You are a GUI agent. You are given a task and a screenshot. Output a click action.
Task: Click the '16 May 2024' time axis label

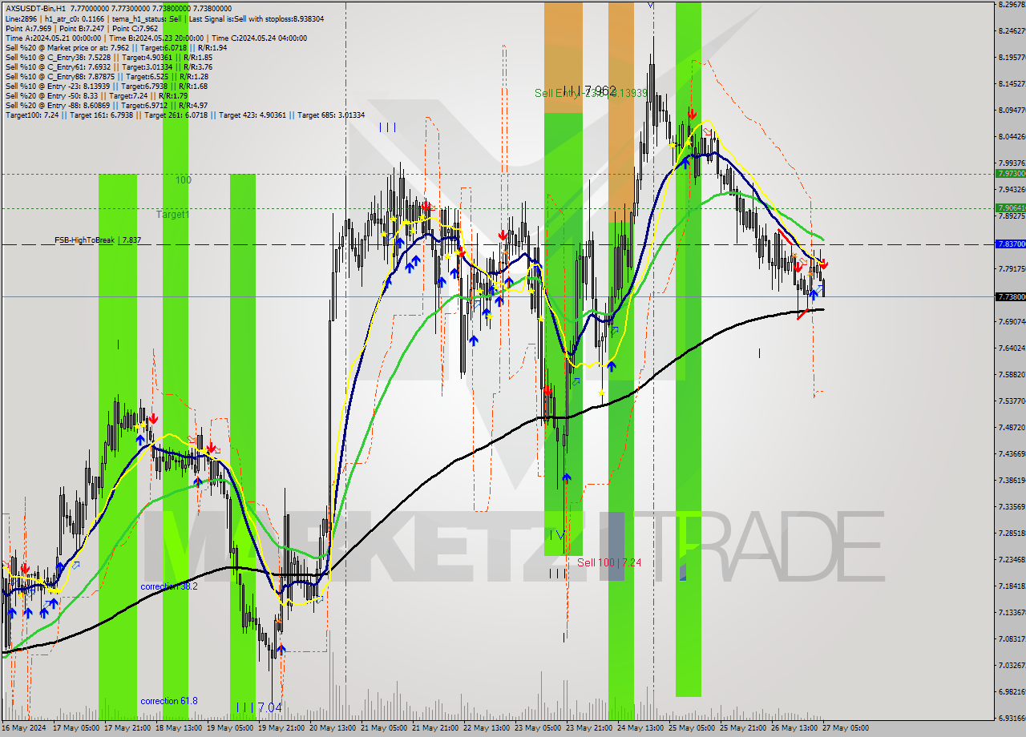(24, 728)
